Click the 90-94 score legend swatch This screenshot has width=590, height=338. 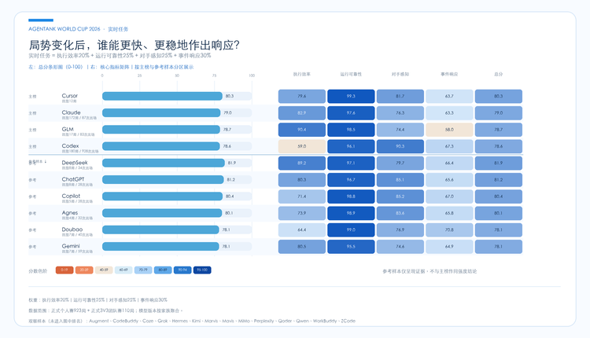[x=183, y=270]
